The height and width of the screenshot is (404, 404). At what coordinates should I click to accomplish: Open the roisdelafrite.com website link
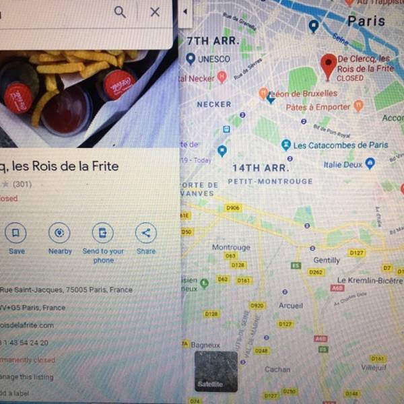pyautogui.click(x=27, y=325)
